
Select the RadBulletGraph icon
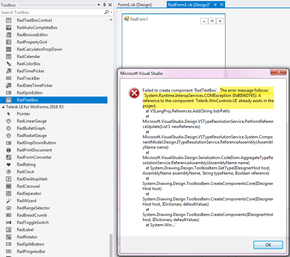pyautogui.click(x=9, y=128)
